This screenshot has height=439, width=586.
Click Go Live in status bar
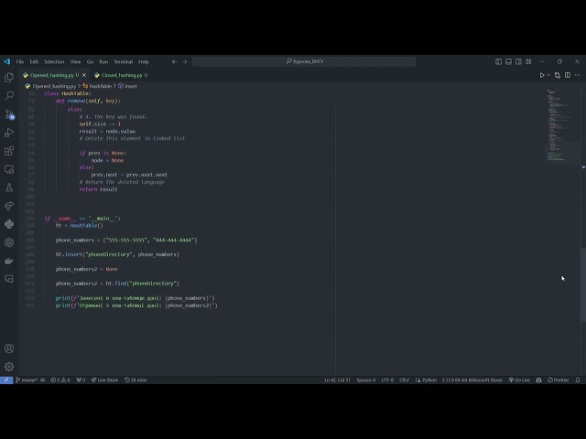[x=519, y=380]
